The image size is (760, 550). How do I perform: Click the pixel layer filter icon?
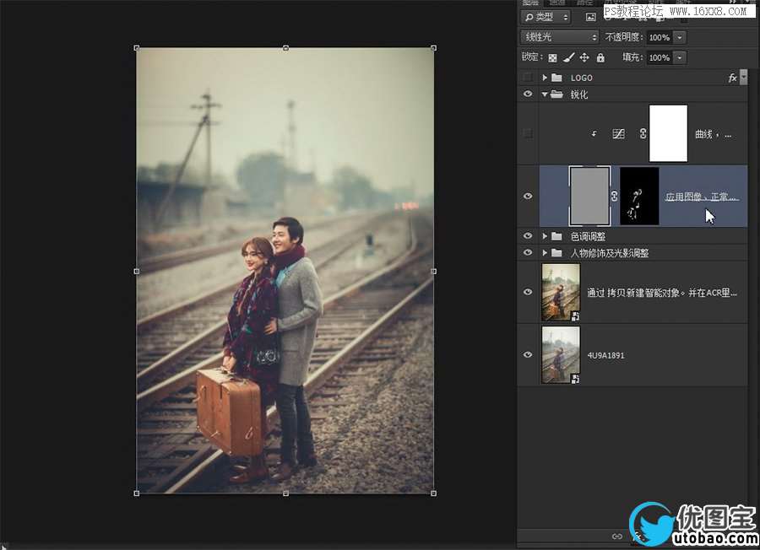590,17
